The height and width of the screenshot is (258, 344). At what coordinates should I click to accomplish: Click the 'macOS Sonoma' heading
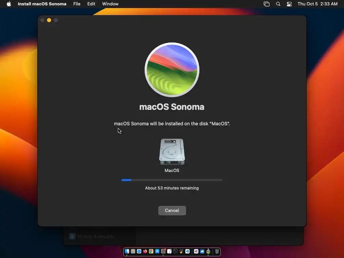(x=172, y=107)
